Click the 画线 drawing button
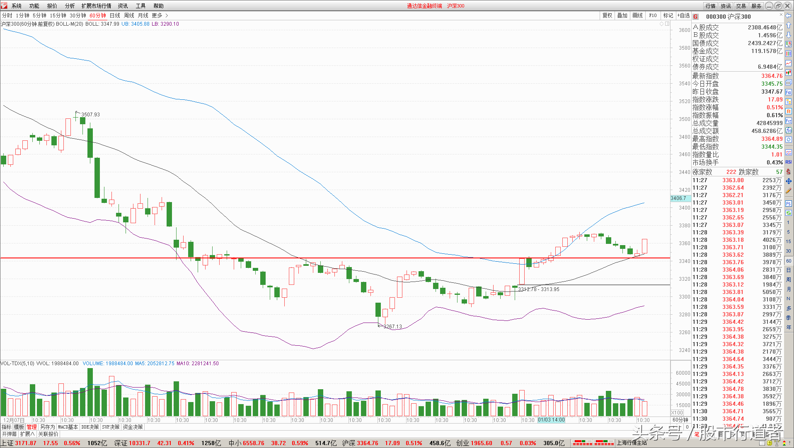Viewport: 794px width, 448px height. coord(637,15)
